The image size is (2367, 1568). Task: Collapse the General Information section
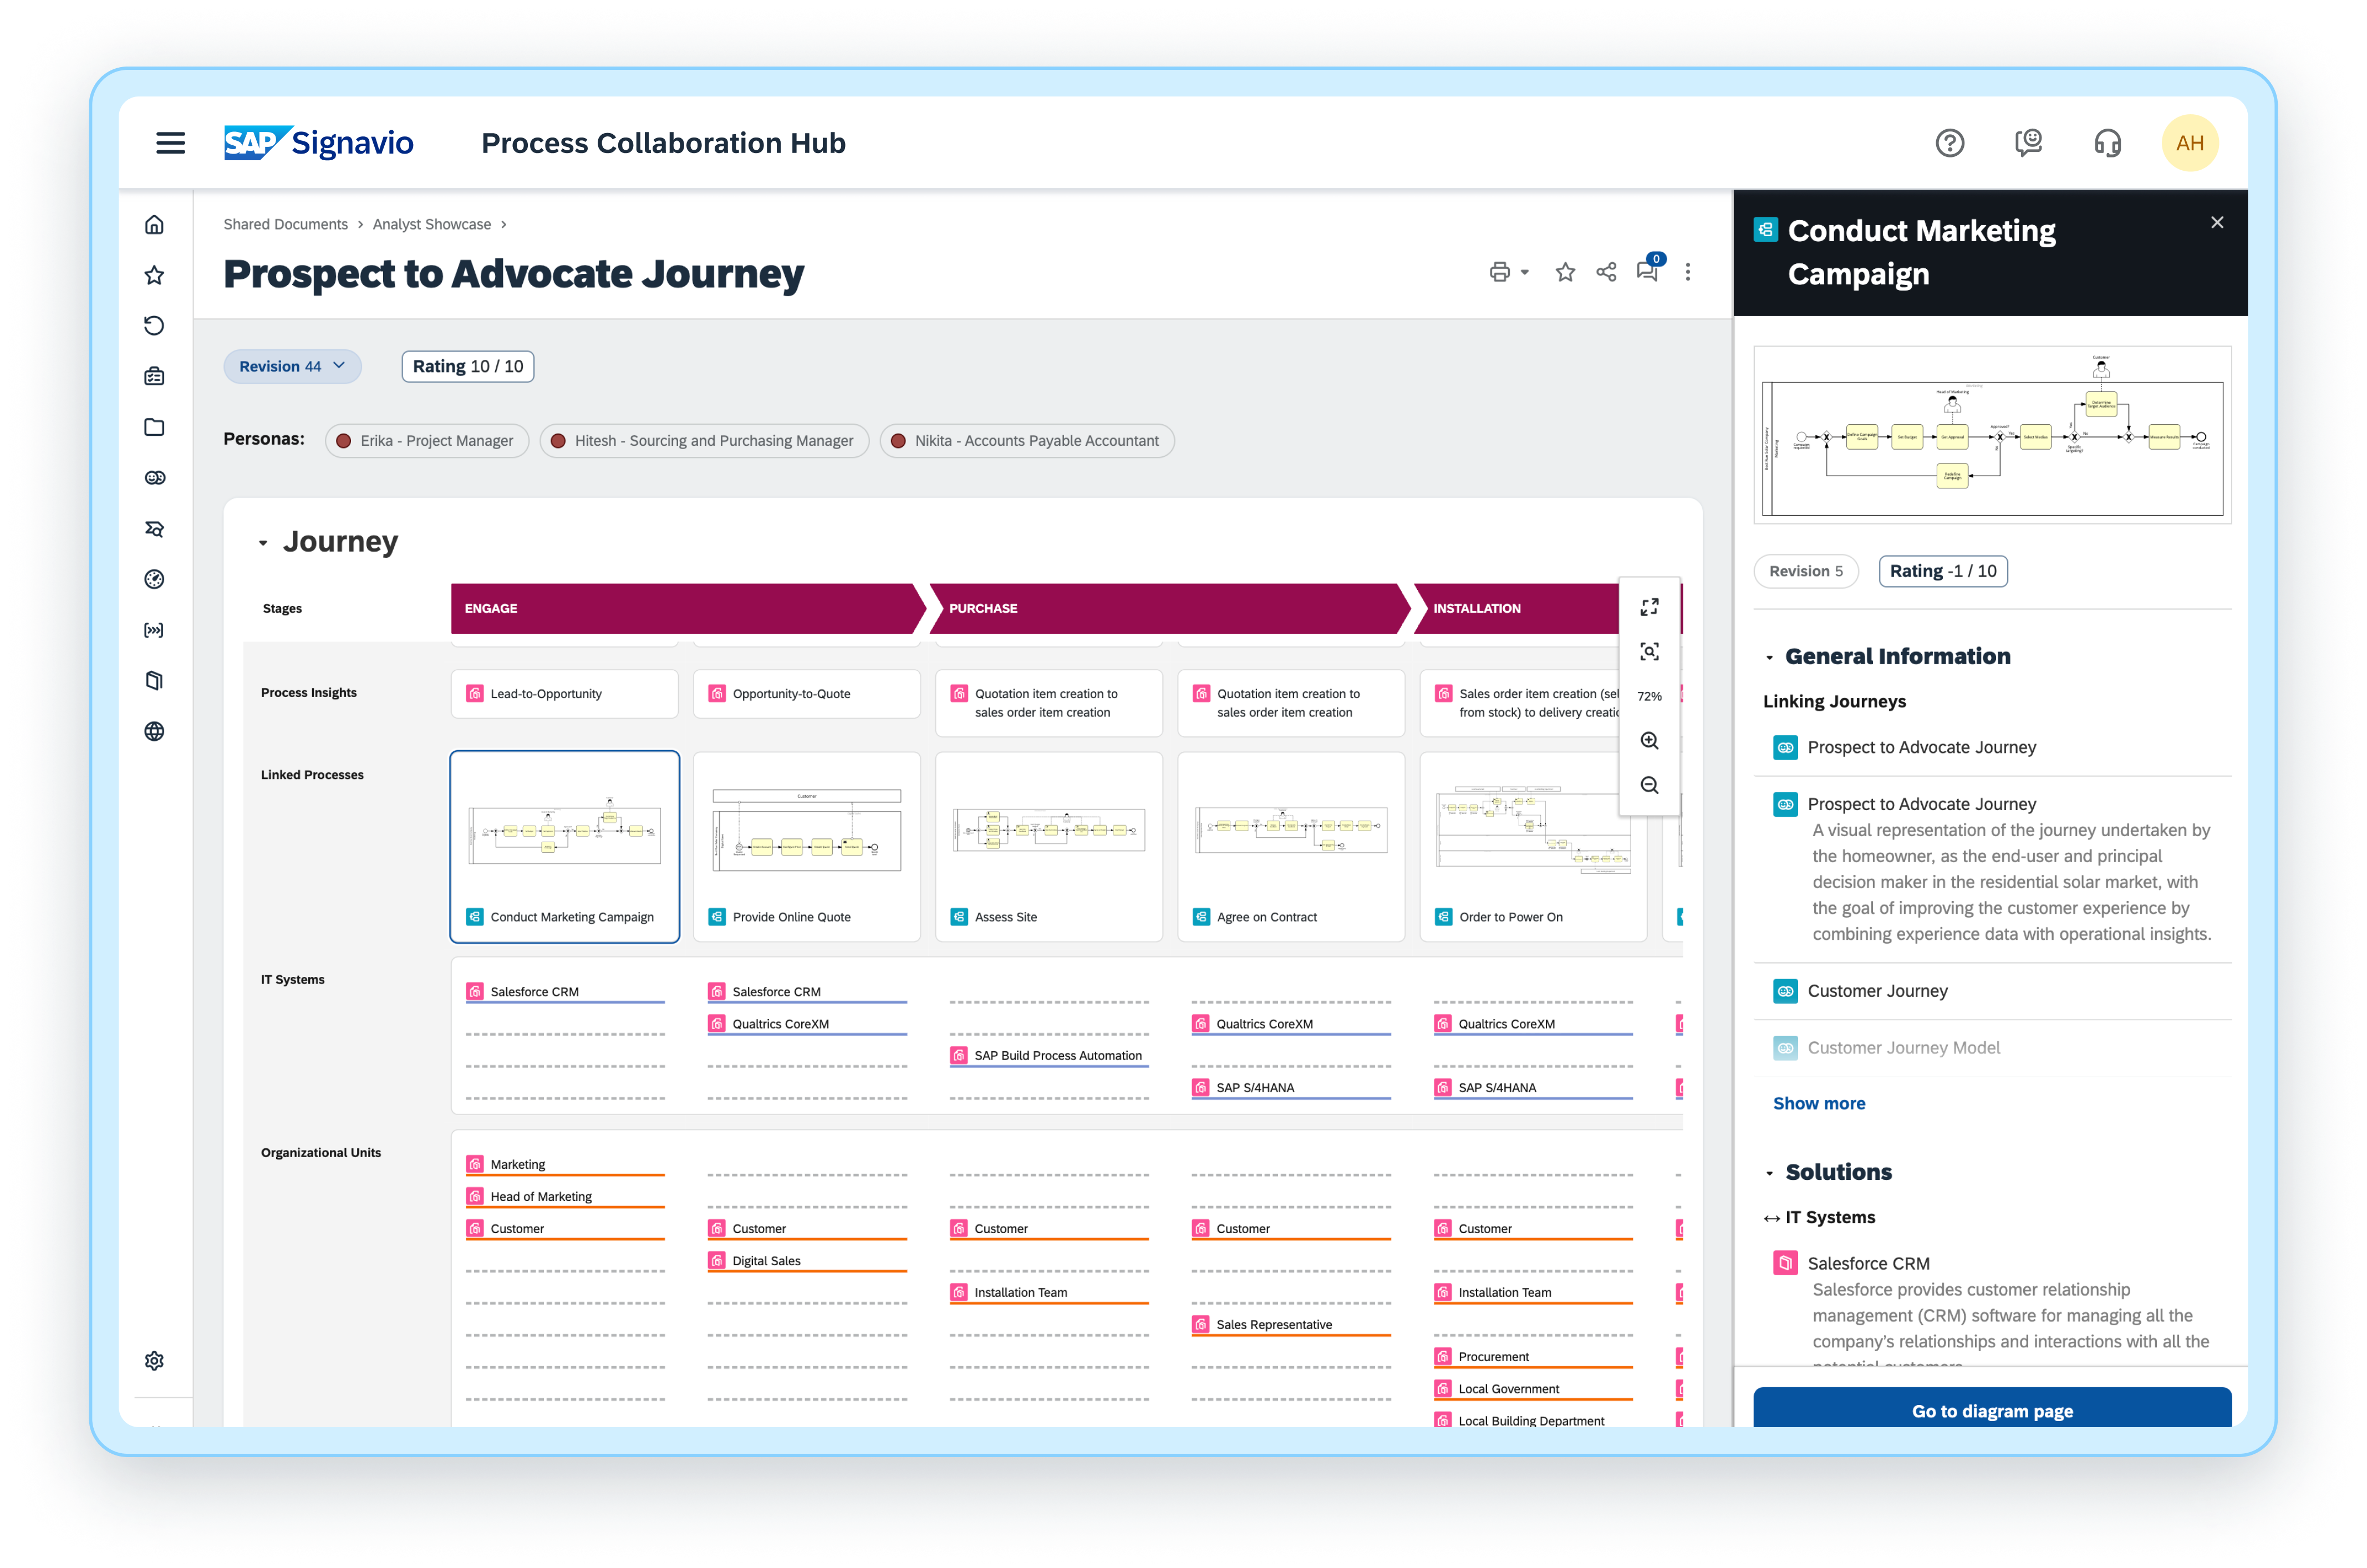point(1770,657)
